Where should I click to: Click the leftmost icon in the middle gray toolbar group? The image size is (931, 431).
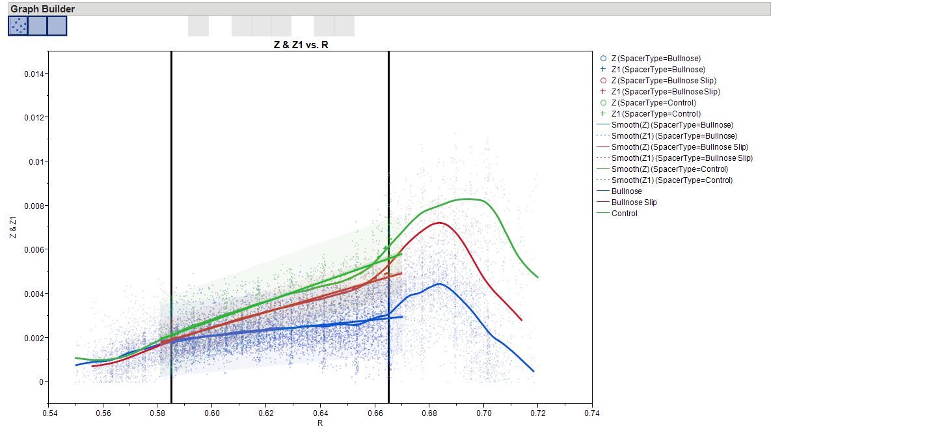(241, 26)
